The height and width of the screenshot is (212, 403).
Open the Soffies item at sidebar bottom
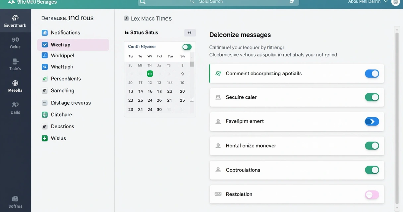[x=15, y=202]
